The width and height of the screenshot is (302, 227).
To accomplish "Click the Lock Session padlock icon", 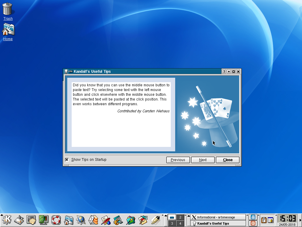I will point(253,217).
